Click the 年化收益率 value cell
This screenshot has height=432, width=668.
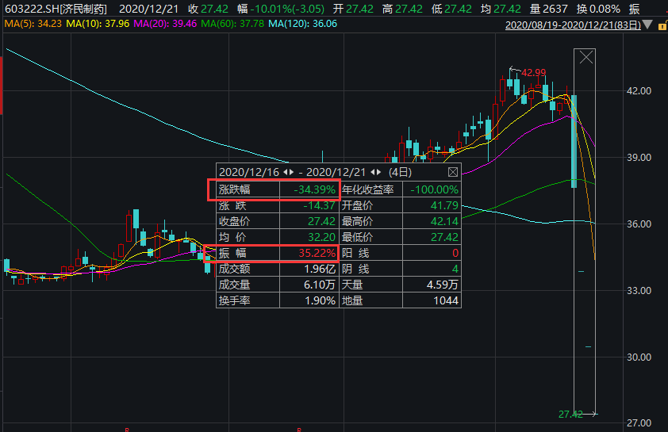434,189
